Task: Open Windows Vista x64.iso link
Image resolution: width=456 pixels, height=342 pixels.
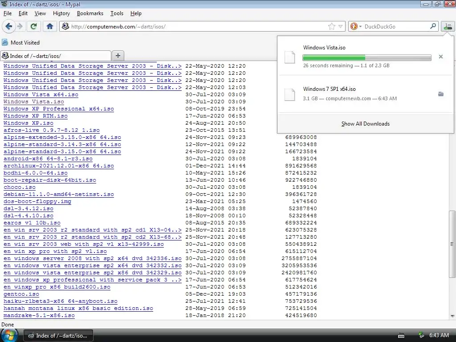Action: [x=41, y=94]
